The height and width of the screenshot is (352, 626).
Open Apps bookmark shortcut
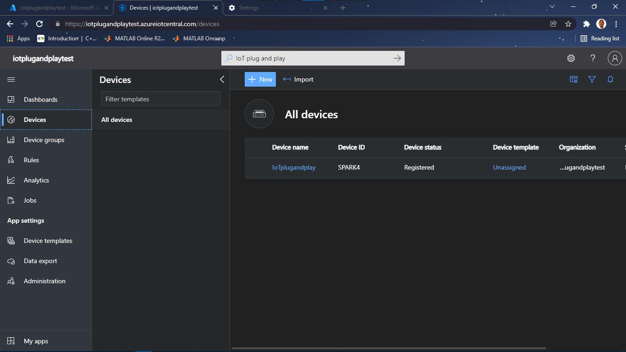coord(18,38)
